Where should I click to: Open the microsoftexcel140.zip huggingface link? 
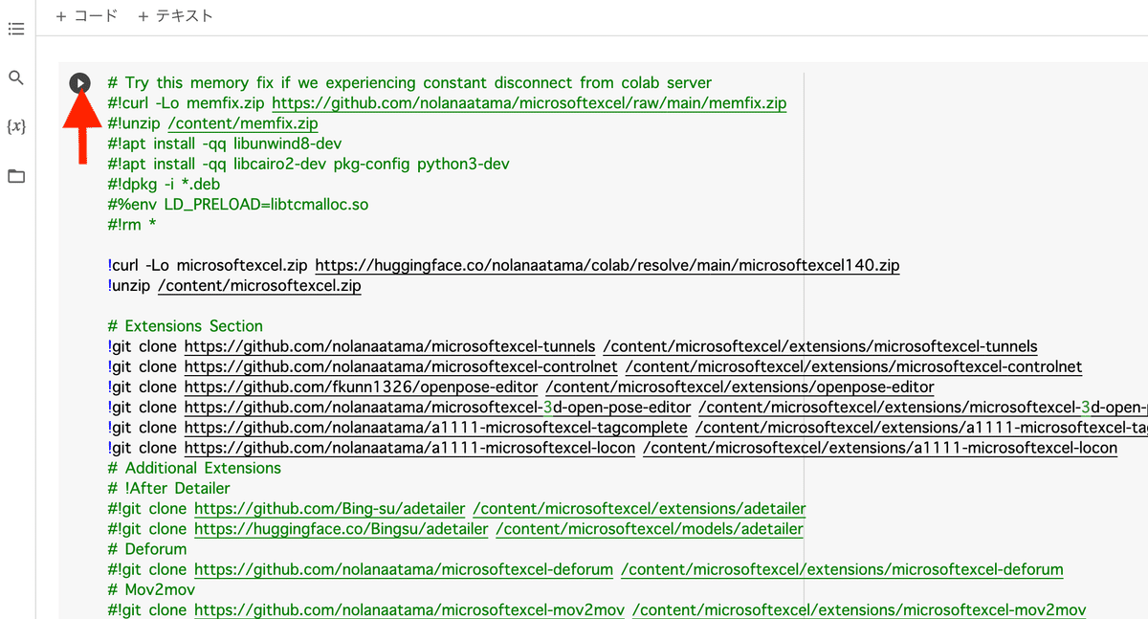point(607,265)
